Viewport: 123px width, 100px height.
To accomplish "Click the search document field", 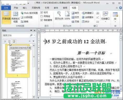I will (16, 35).
